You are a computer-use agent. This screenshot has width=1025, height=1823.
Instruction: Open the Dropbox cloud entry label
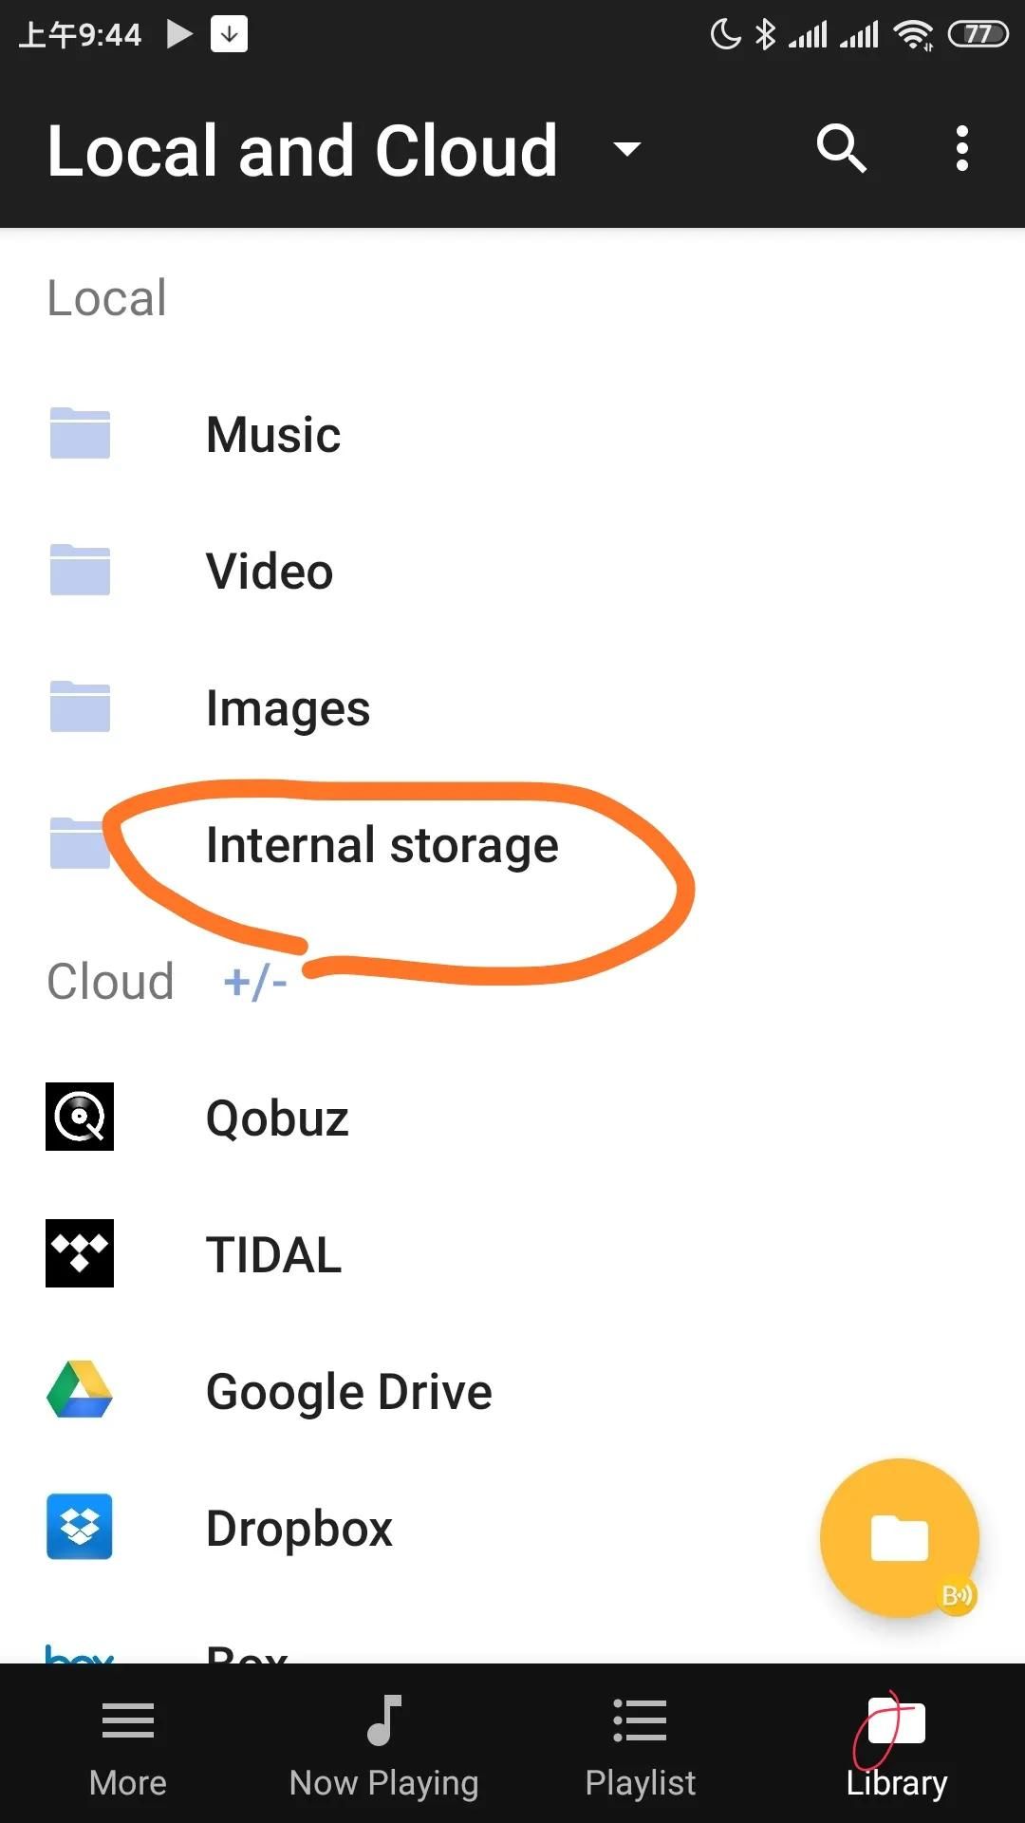coord(299,1529)
